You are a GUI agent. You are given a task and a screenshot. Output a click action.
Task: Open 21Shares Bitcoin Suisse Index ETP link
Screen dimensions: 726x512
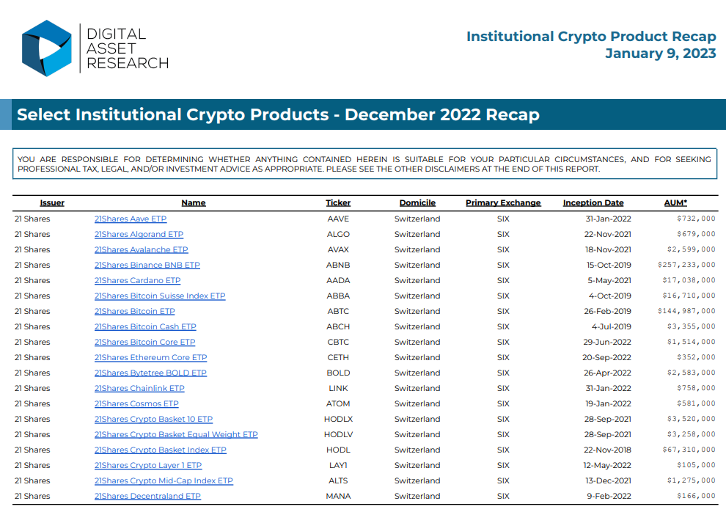point(160,296)
